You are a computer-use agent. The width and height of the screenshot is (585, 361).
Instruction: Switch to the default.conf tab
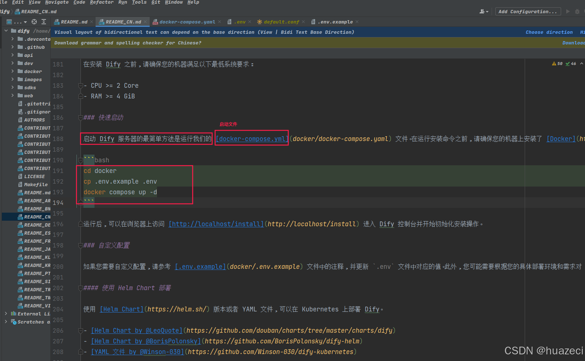281,22
